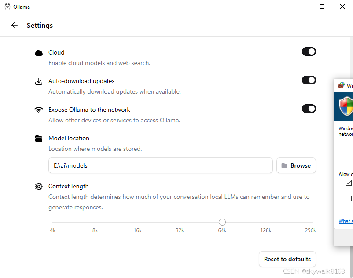Set context length slider to 128k
Viewport: 353px width, 278px height.
coord(266,223)
